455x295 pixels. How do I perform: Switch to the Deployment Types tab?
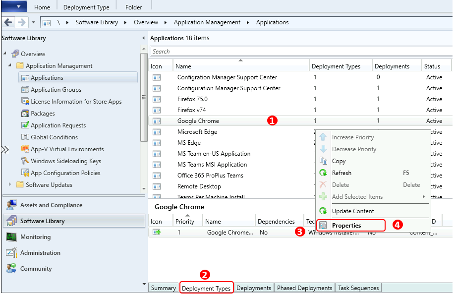point(206,288)
